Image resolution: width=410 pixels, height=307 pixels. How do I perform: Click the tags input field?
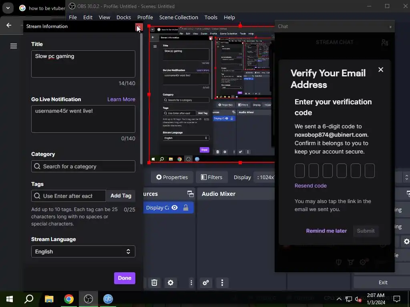[x=68, y=196]
